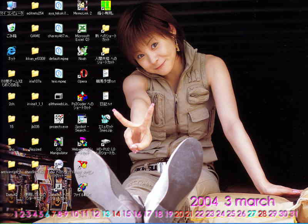Select the teio.mpeg video file

coord(59,73)
